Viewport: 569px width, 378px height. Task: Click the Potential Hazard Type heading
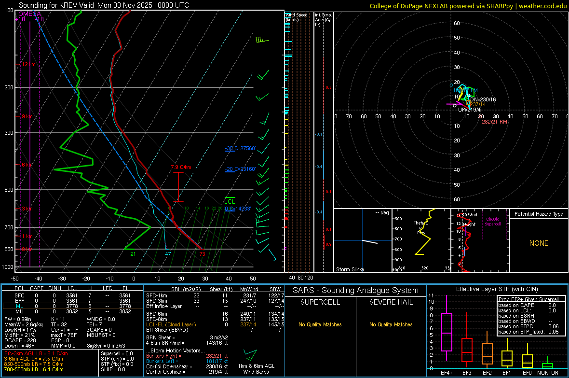click(x=539, y=214)
